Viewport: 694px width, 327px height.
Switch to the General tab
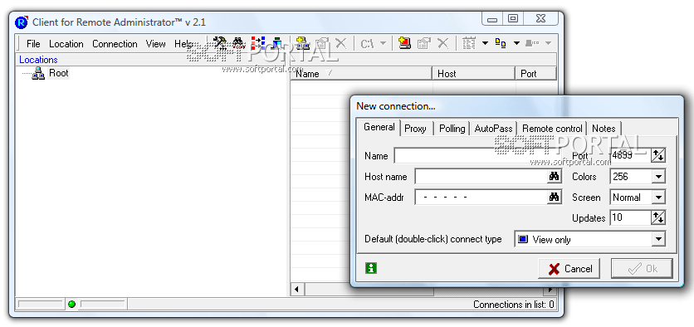click(379, 127)
